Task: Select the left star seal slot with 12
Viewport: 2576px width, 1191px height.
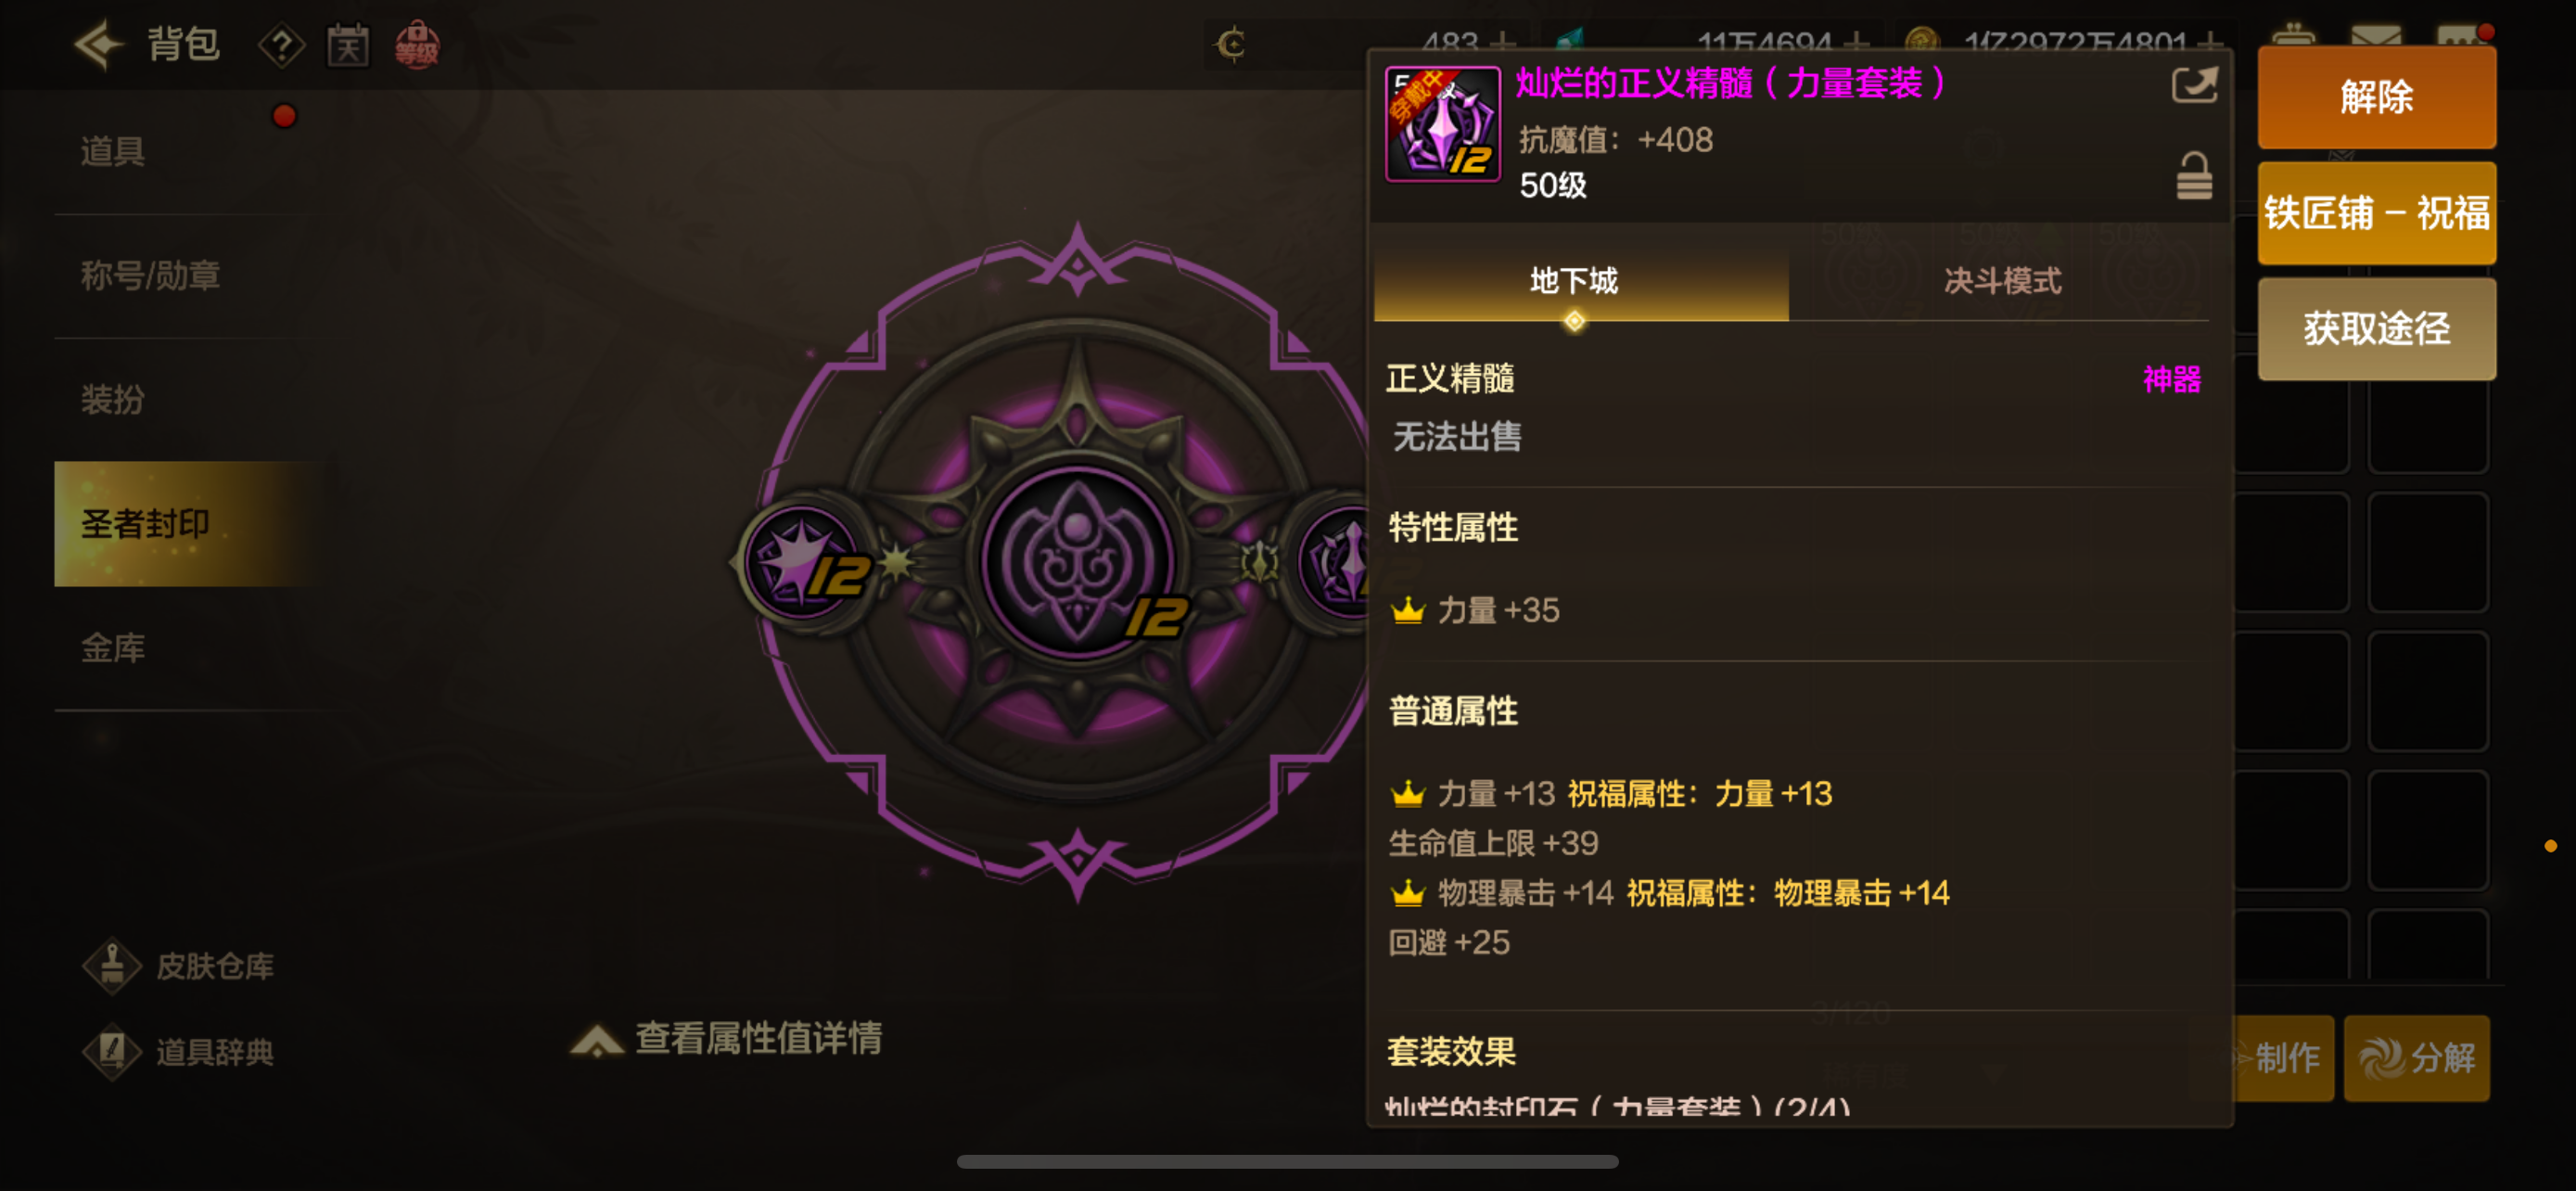Action: tap(804, 563)
